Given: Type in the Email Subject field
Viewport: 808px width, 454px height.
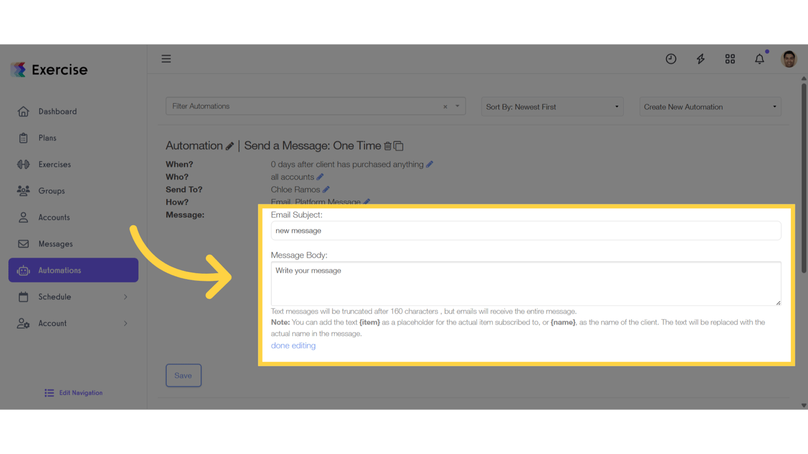Looking at the screenshot, I should click(x=525, y=231).
